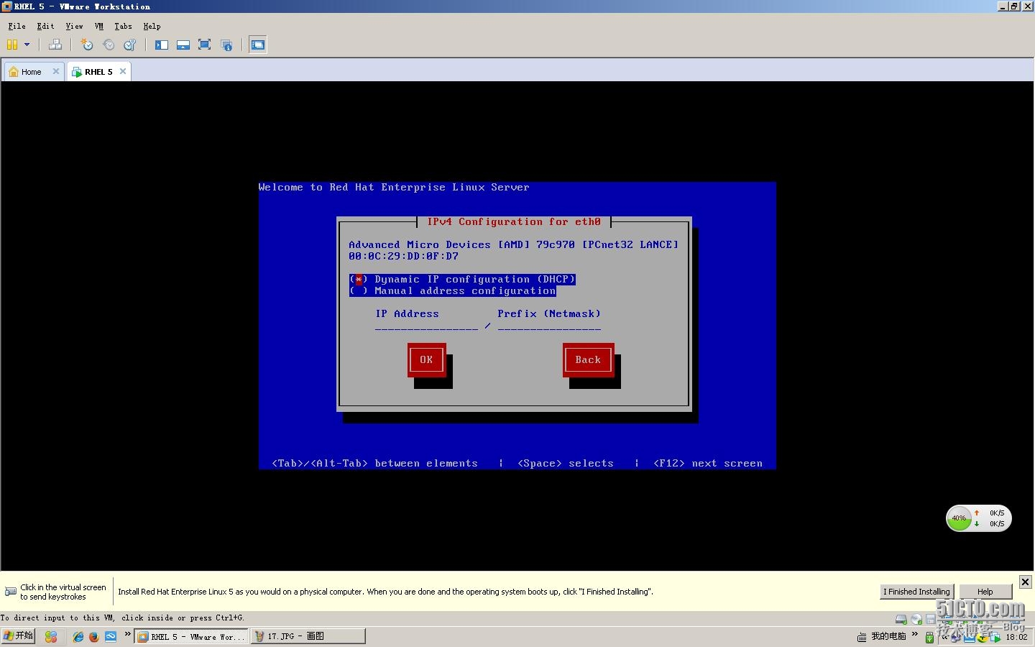Click the hard disk device status icon

coord(901,619)
